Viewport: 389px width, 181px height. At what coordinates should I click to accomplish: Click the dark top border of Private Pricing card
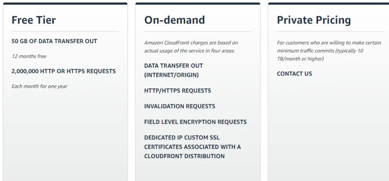(329, 3)
